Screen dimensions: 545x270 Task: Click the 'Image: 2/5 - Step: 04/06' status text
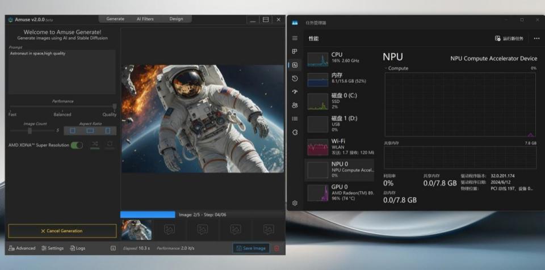202,215
